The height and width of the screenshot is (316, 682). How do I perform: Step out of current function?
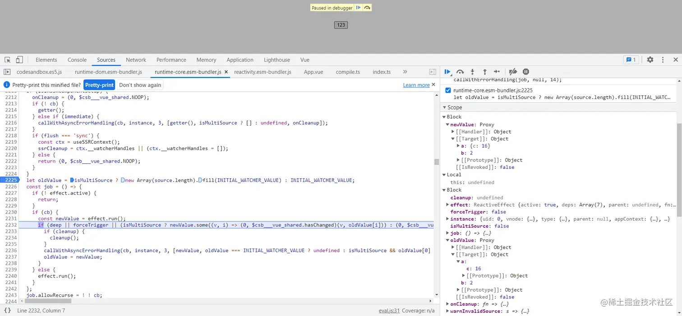coord(484,72)
